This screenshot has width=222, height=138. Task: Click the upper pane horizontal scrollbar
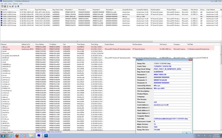(77, 41)
